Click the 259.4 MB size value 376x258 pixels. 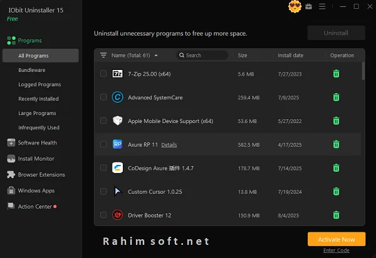[x=249, y=97]
